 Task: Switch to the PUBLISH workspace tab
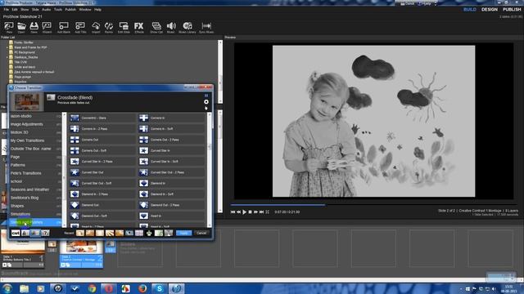pyautogui.click(x=512, y=10)
